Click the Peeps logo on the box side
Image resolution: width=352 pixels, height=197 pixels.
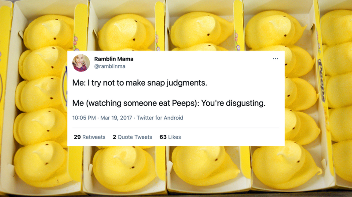tap(322, 80)
